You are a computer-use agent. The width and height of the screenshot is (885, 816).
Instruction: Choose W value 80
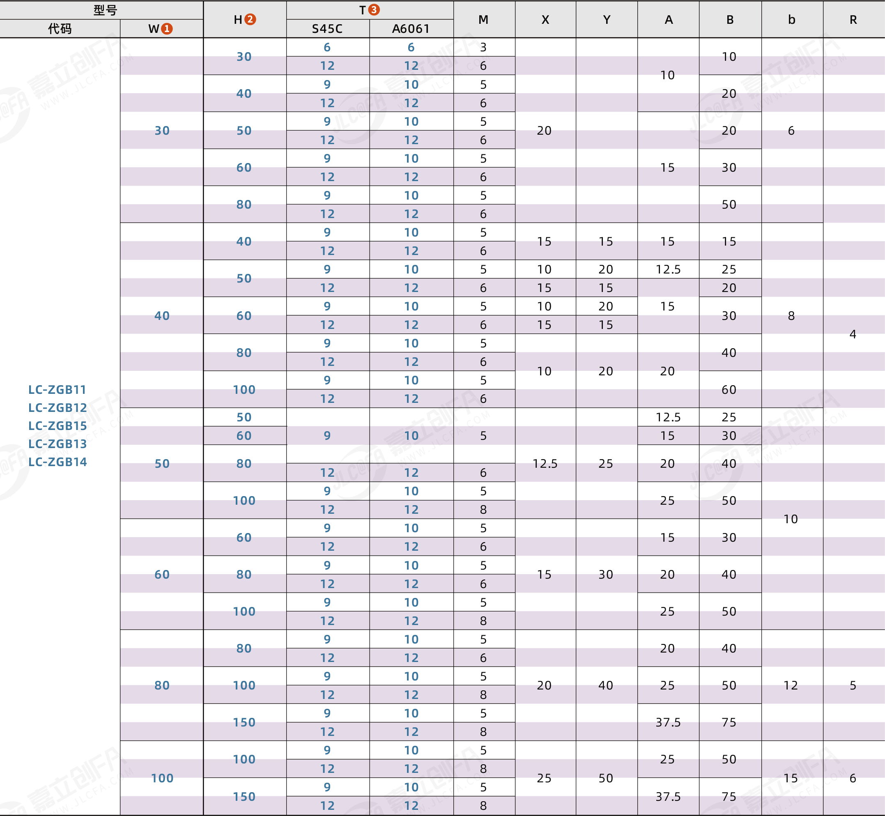[x=162, y=685]
